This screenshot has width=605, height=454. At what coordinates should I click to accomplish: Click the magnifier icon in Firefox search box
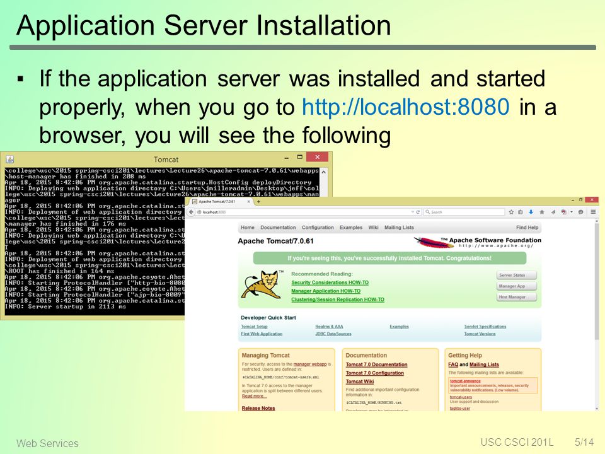pos(427,212)
